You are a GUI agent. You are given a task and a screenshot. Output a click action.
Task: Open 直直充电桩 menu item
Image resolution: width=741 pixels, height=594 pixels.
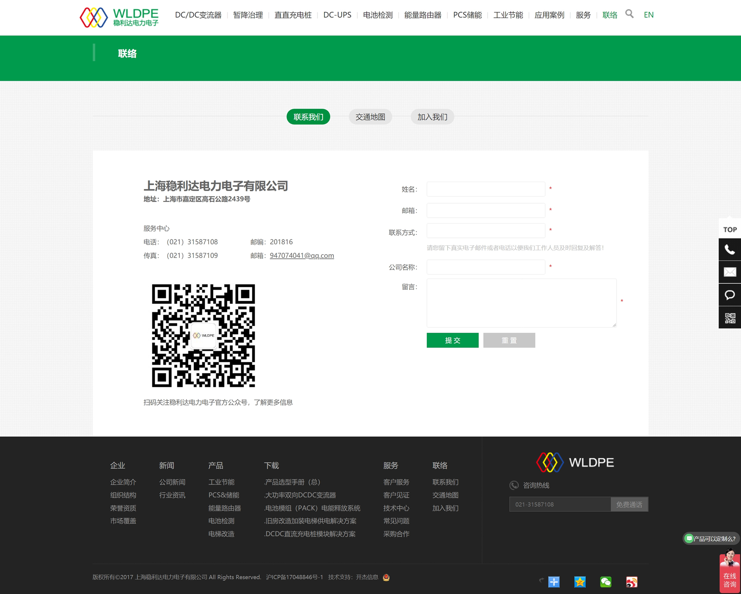coord(293,15)
